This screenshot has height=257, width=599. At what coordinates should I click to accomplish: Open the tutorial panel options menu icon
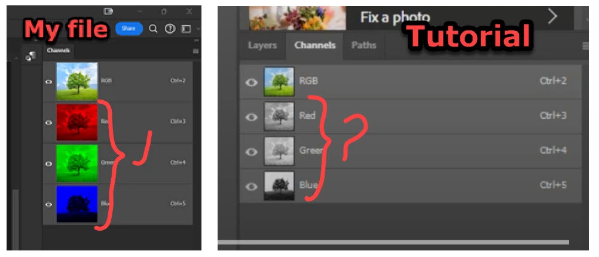click(x=585, y=46)
